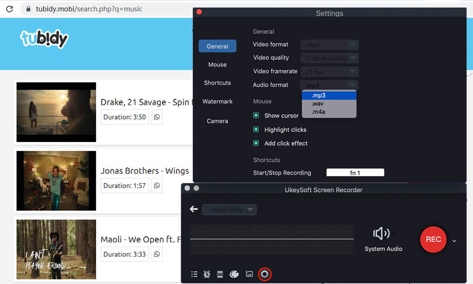
Task: Open the Drake, 21 Savage video title link
Action: click(147, 102)
